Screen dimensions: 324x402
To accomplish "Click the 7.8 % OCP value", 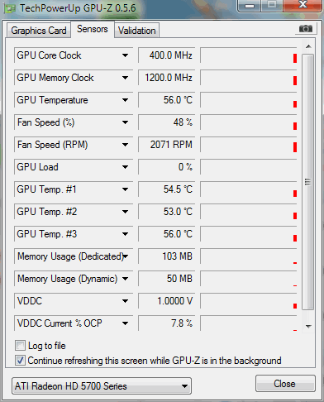I will coord(167,323).
